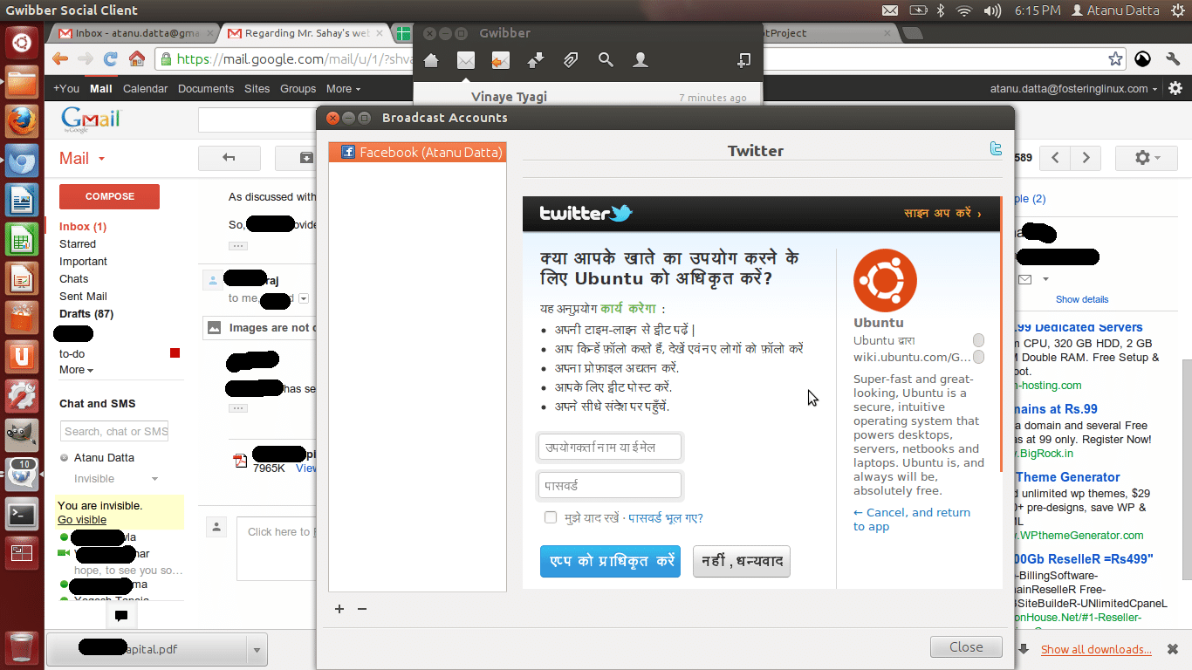The image size is (1192, 670).
Task: Click the 'Go visible' link
Action: [82, 520]
